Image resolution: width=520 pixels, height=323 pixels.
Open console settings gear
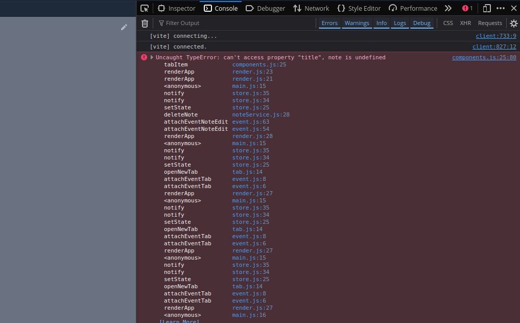point(514,23)
